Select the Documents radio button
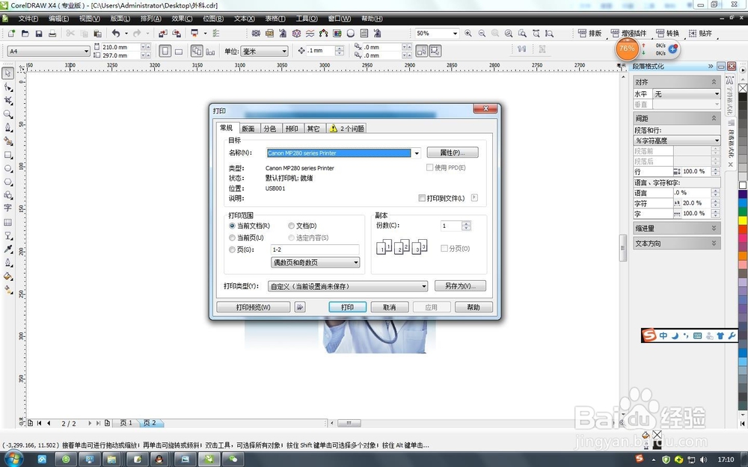Viewport: 748px width, 467px height. pyautogui.click(x=291, y=226)
